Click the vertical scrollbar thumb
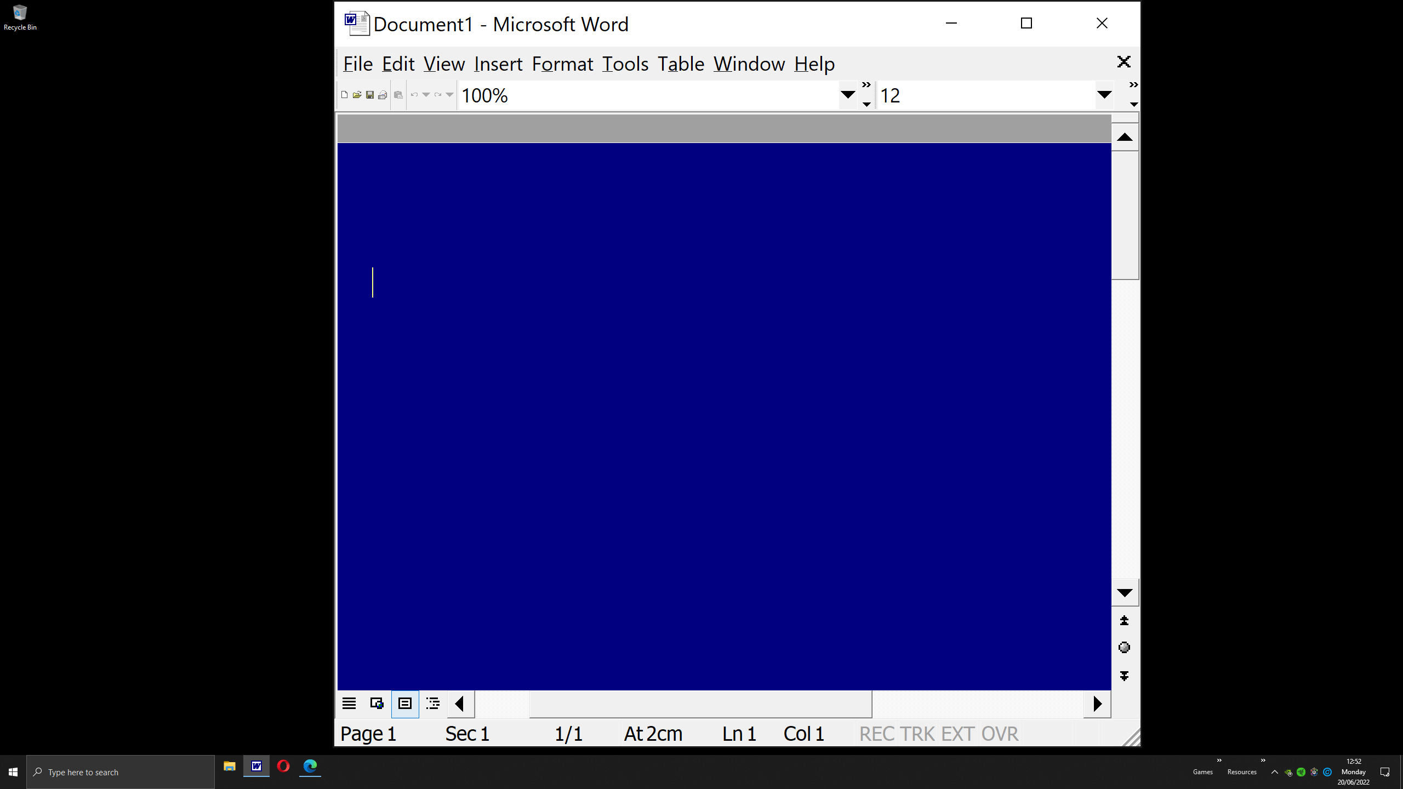 coord(1125,215)
